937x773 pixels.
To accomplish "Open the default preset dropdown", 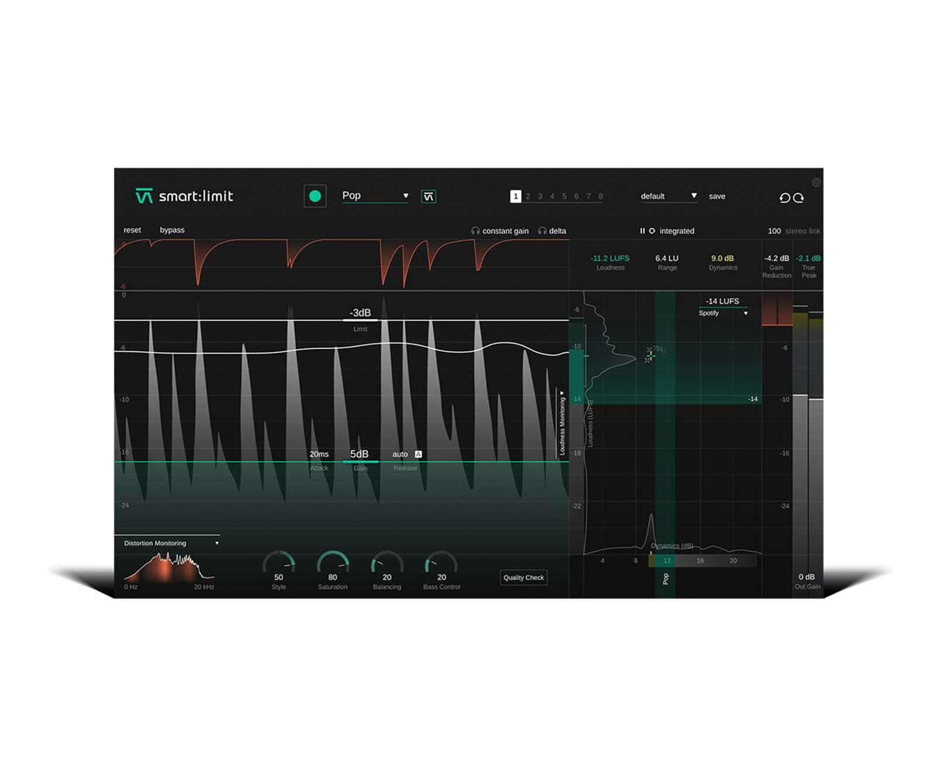I will (669, 196).
